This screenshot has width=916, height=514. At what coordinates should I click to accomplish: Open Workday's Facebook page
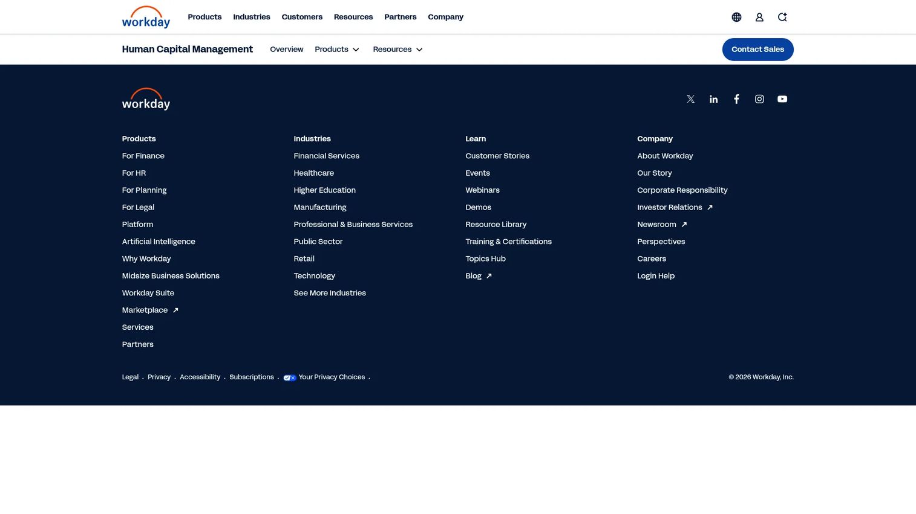coord(736,99)
